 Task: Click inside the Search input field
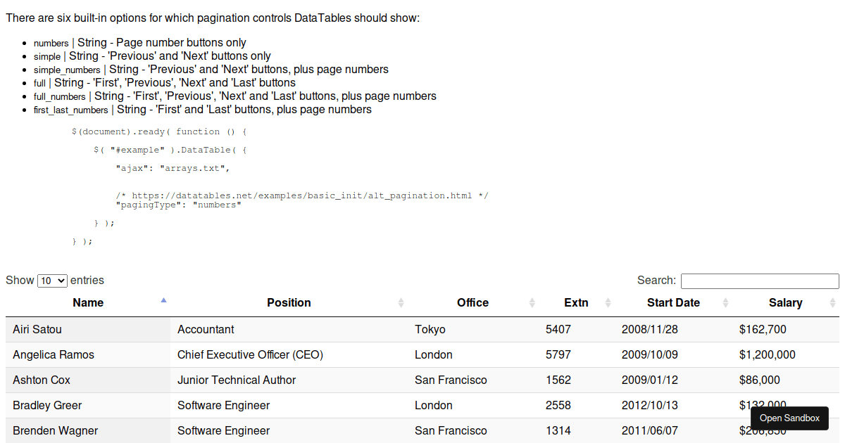pyautogui.click(x=760, y=281)
